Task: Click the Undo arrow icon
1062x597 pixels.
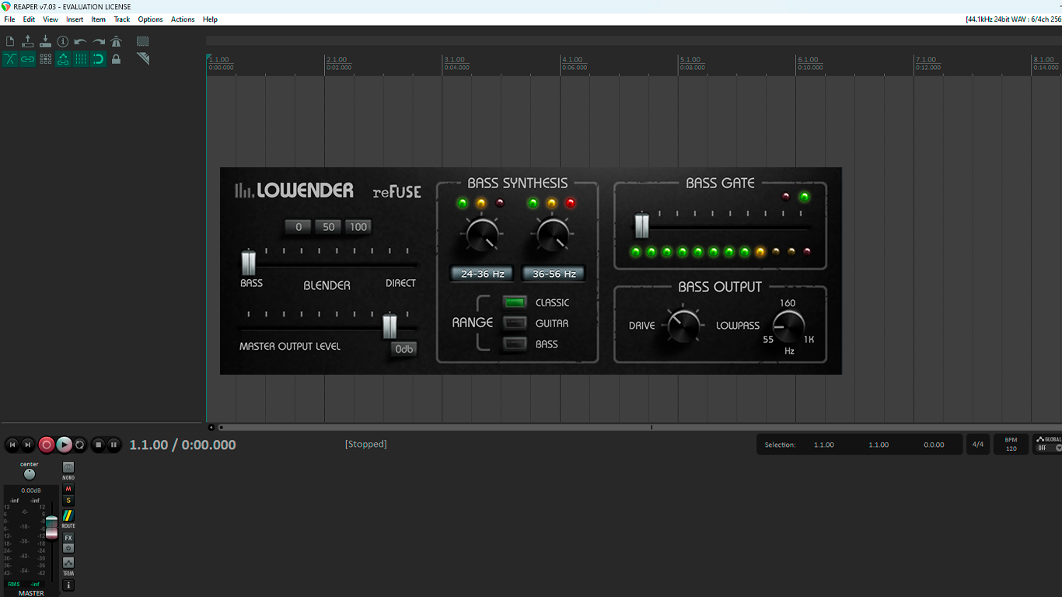Action: pos(81,41)
